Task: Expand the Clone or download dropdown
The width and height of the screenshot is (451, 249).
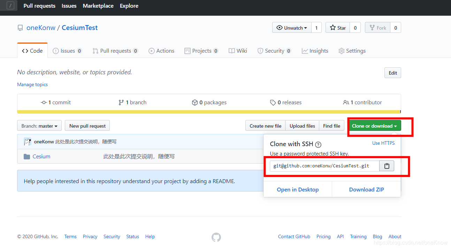Action: pyautogui.click(x=375, y=126)
